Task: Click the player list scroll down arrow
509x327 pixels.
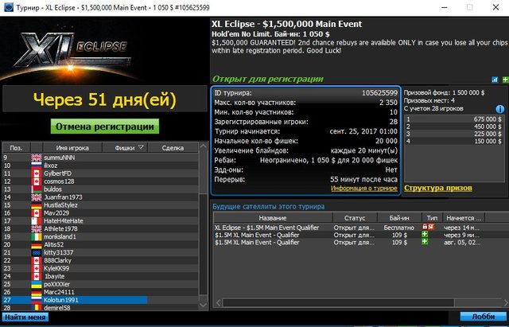Action: pos(204,306)
